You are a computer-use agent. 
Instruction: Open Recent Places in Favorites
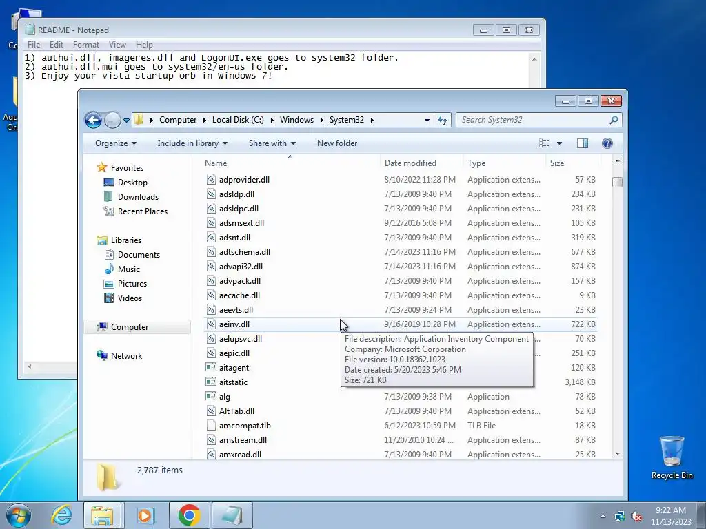[142, 211]
